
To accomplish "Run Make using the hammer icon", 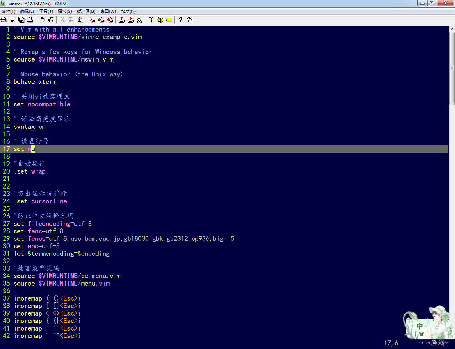I will (x=151, y=20).
